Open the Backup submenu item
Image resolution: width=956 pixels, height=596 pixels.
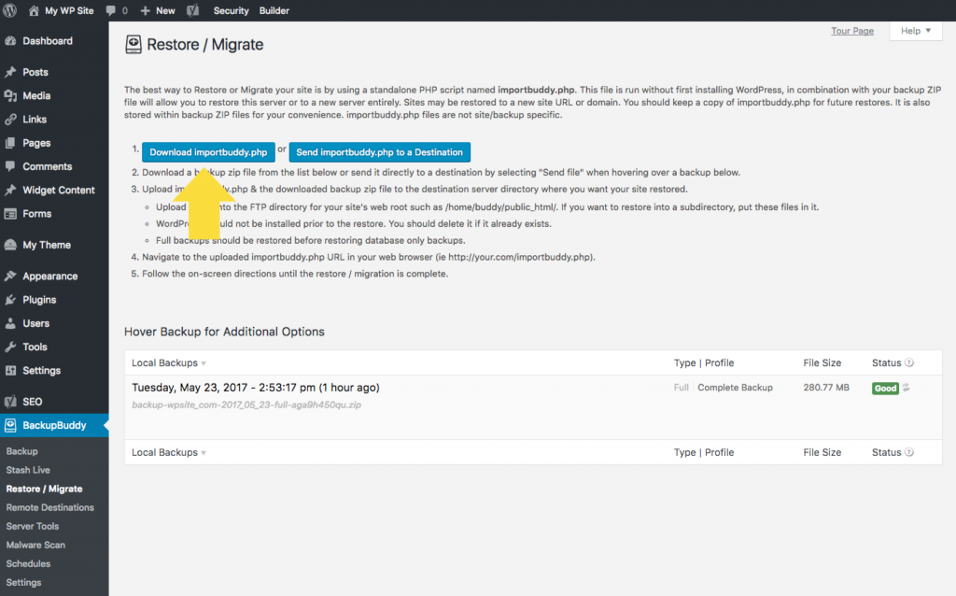(x=22, y=451)
